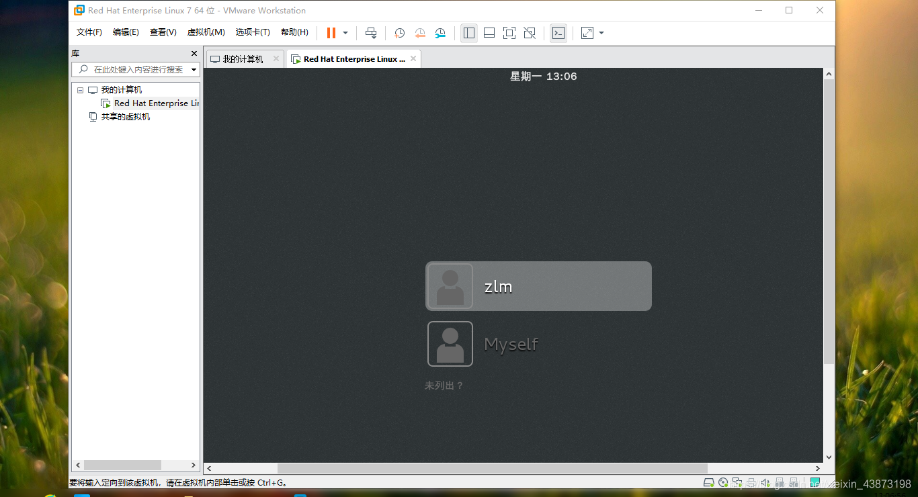The image size is (918, 497).
Task: Click the teal message log icon
Action: coord(815,482)
